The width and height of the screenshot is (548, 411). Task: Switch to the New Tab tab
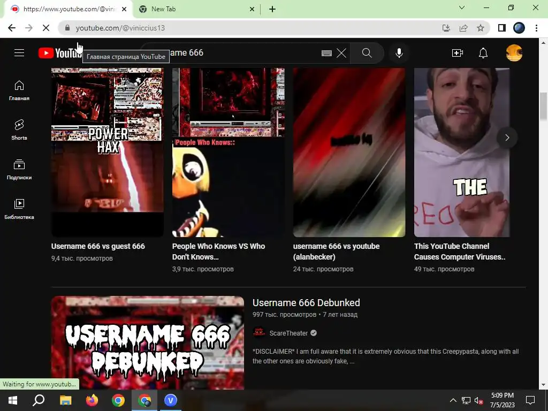click(x=196, y=10)
